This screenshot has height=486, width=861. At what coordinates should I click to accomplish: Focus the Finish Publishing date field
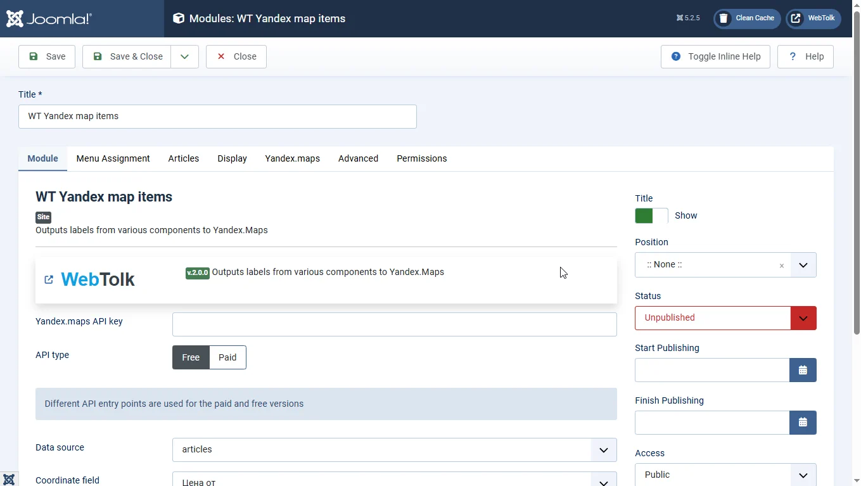point(712,423)
